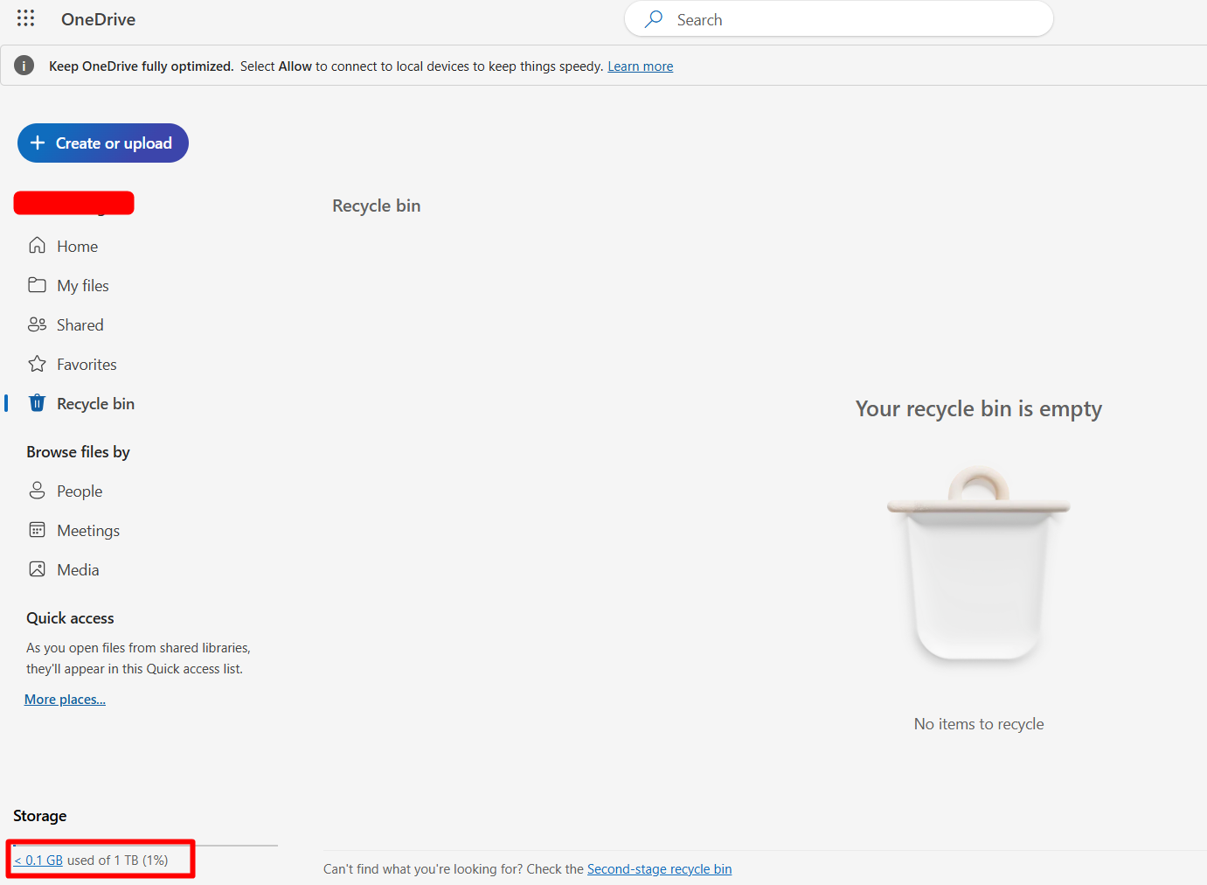Screen dimensions: 1207x885
Task: Click the Storage heading
Action: [x=40, y=816]
